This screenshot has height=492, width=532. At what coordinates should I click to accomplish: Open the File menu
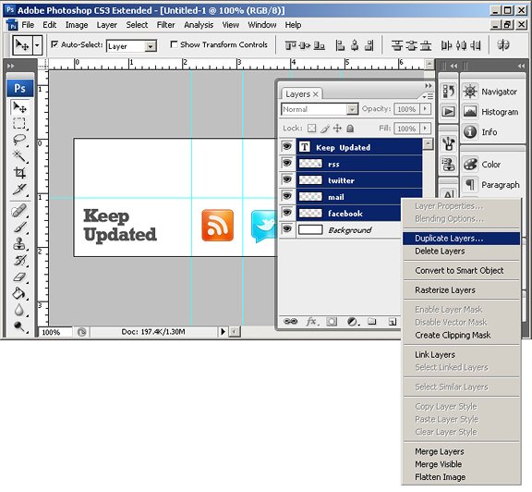tap(28, 25)
